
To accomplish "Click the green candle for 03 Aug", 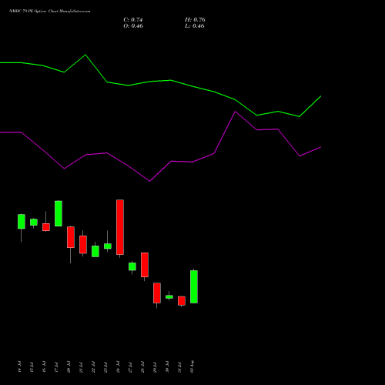I will (194, 286).
